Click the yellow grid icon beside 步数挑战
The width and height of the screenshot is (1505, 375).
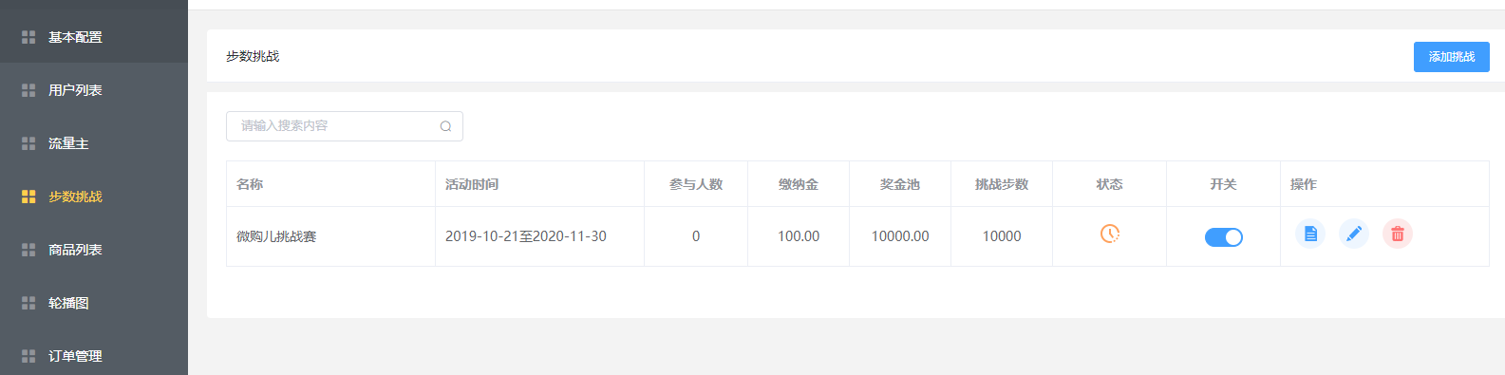click(28, 197)
